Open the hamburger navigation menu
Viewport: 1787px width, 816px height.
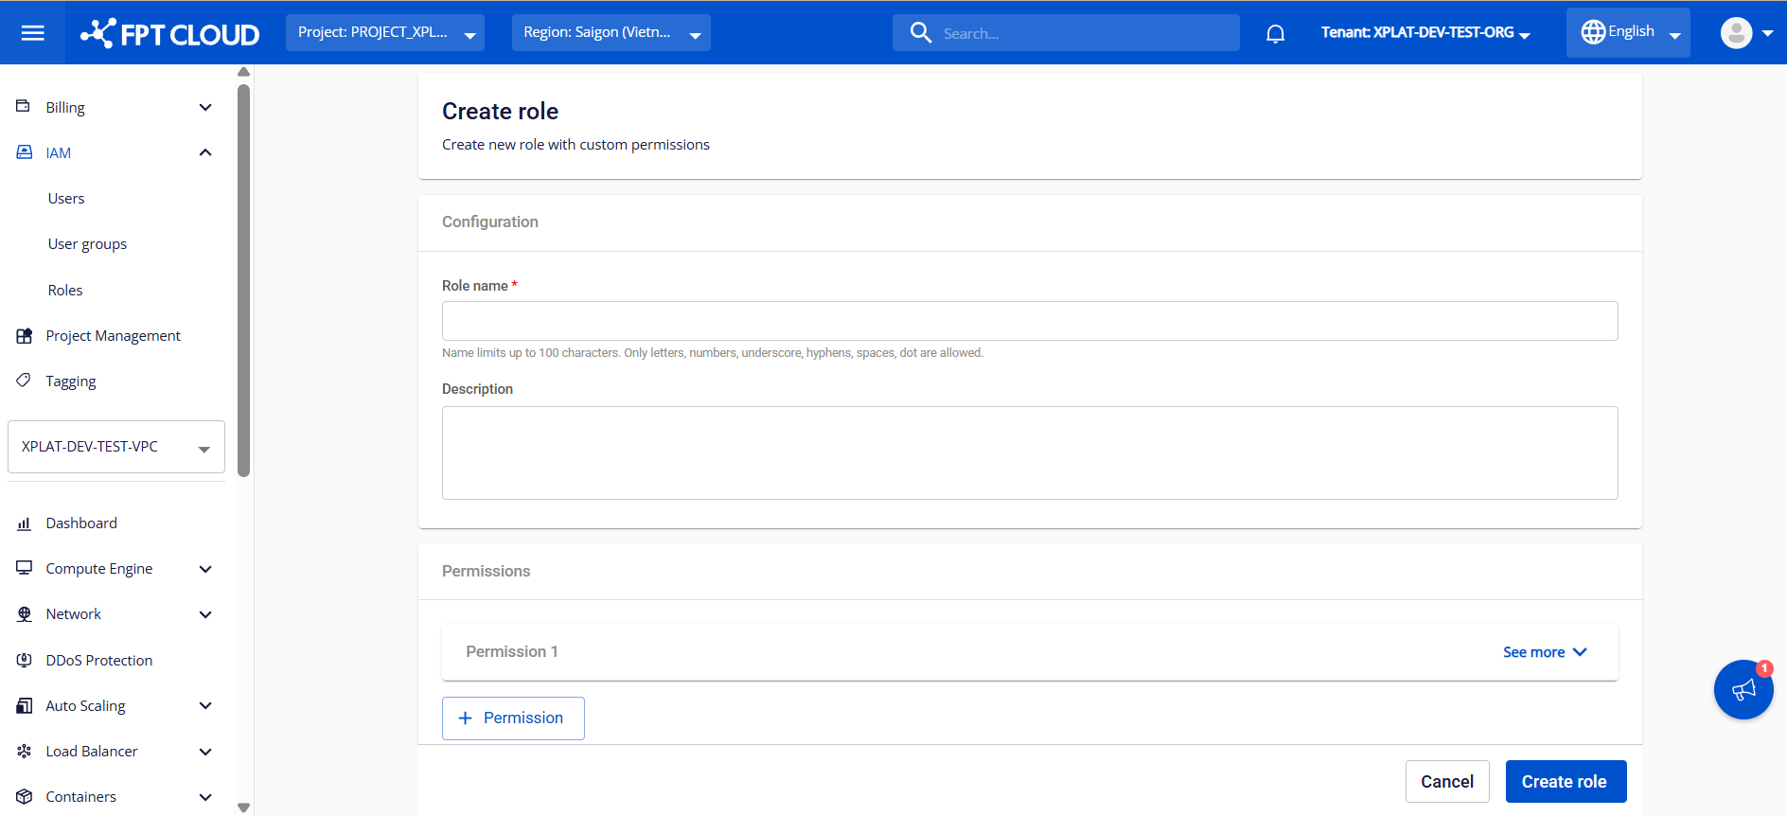33,33
